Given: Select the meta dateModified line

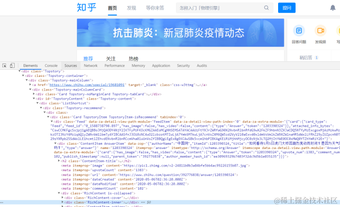Looking at the screenshot, I should point(125,184).
